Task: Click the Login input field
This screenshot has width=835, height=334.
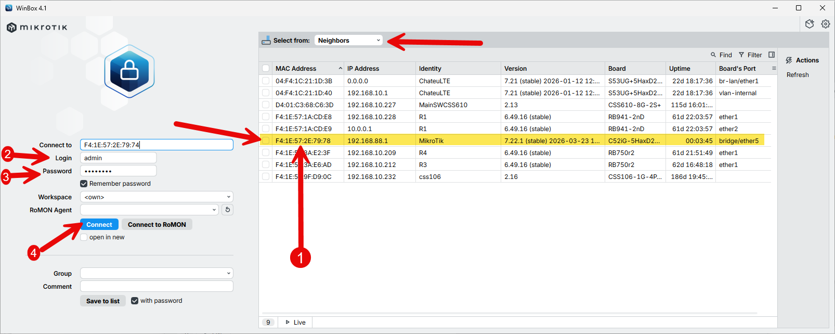Action: tap(118, 158)
